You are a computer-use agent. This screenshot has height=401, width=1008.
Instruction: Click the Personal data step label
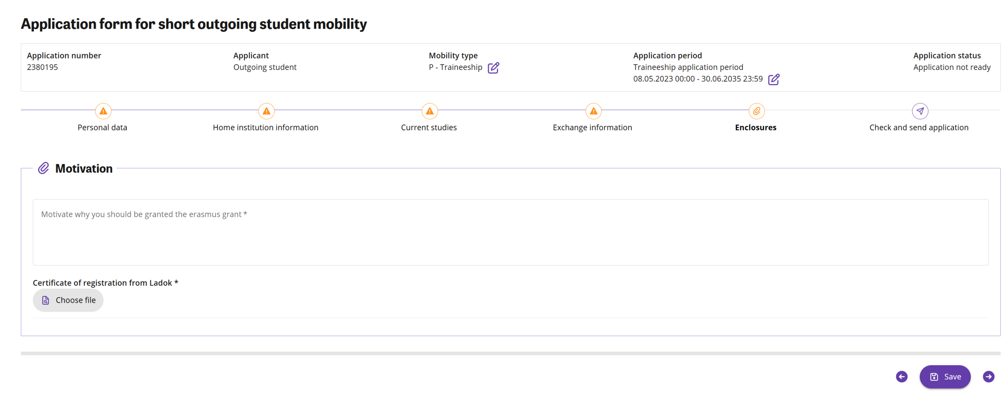(102, 127)
